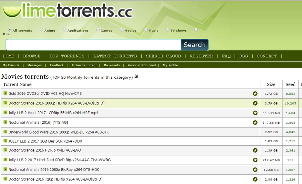Click the green download arrow for Gold 2016 DVDScr
Viewport: 302px width, 184px height.
[5, 93]
